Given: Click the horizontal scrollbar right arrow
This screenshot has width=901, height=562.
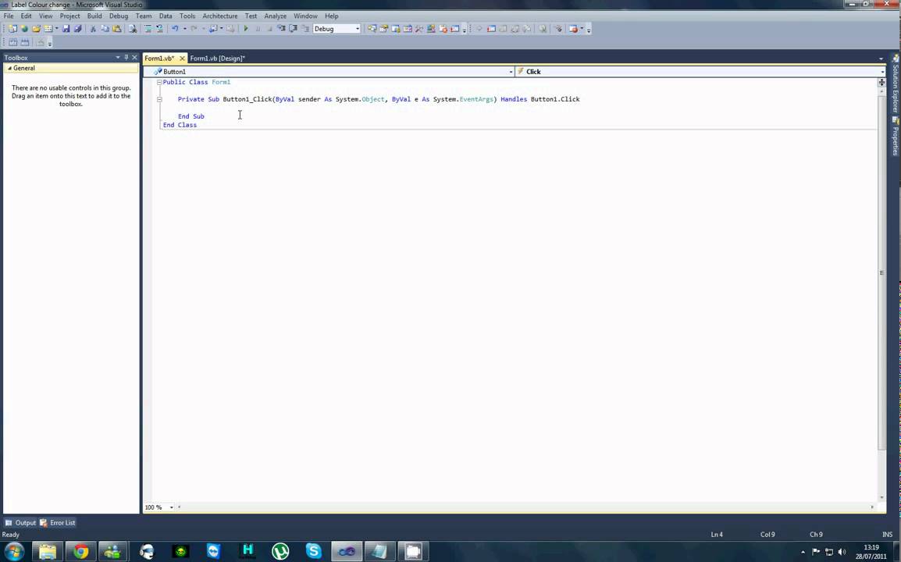Looking at the screenshot, I should click(872, 507).
